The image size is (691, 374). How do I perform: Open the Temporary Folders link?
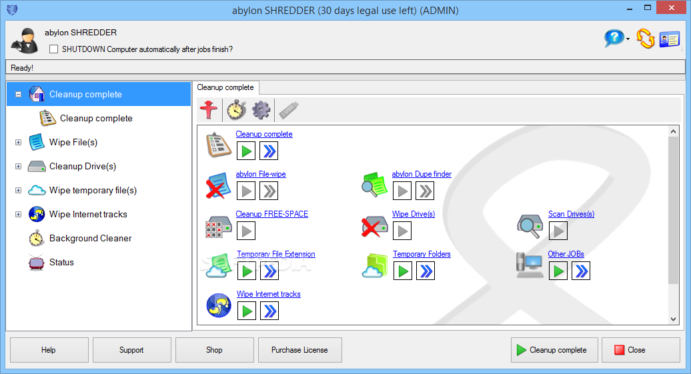coord(422,254)
